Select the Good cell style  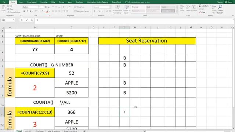click(168, 7)
